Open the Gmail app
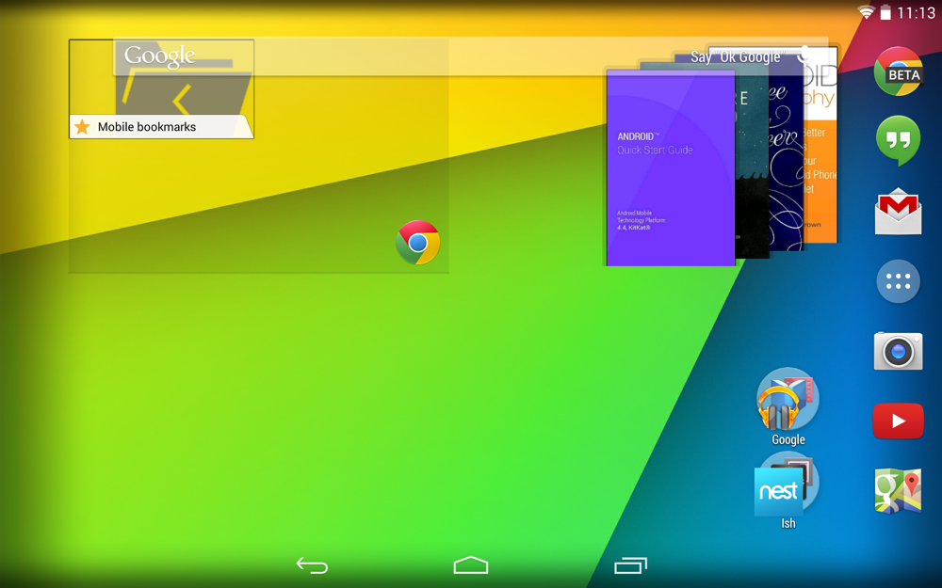The height and width of the screenshot is (588, 942). pyautogui.click(x=898, y=211)
